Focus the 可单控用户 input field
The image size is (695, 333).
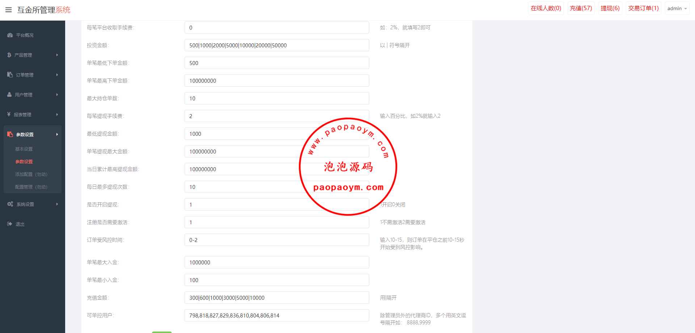click(x=277, y=315)
